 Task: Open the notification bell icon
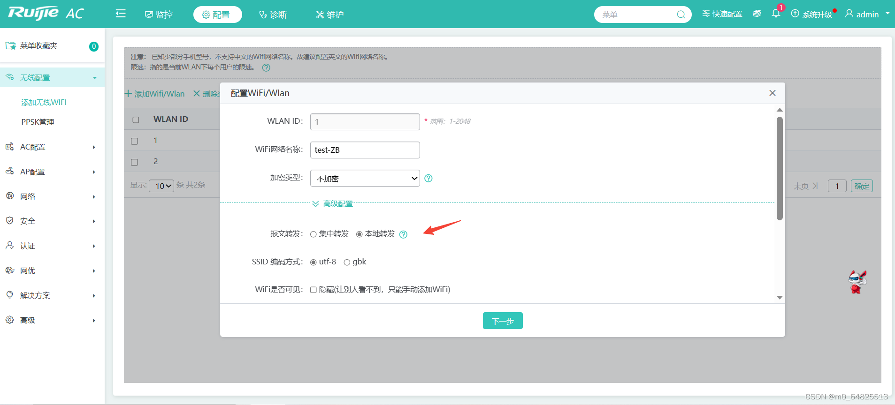point(776,14)
